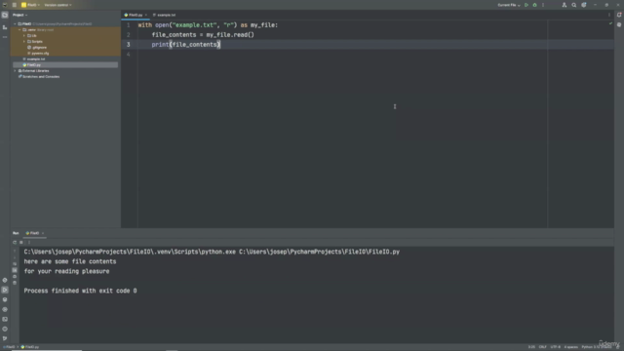Viewport: 624px width, 351px height.
Task: Open the Project view options dropdown
Action: [x=19, y=15]
